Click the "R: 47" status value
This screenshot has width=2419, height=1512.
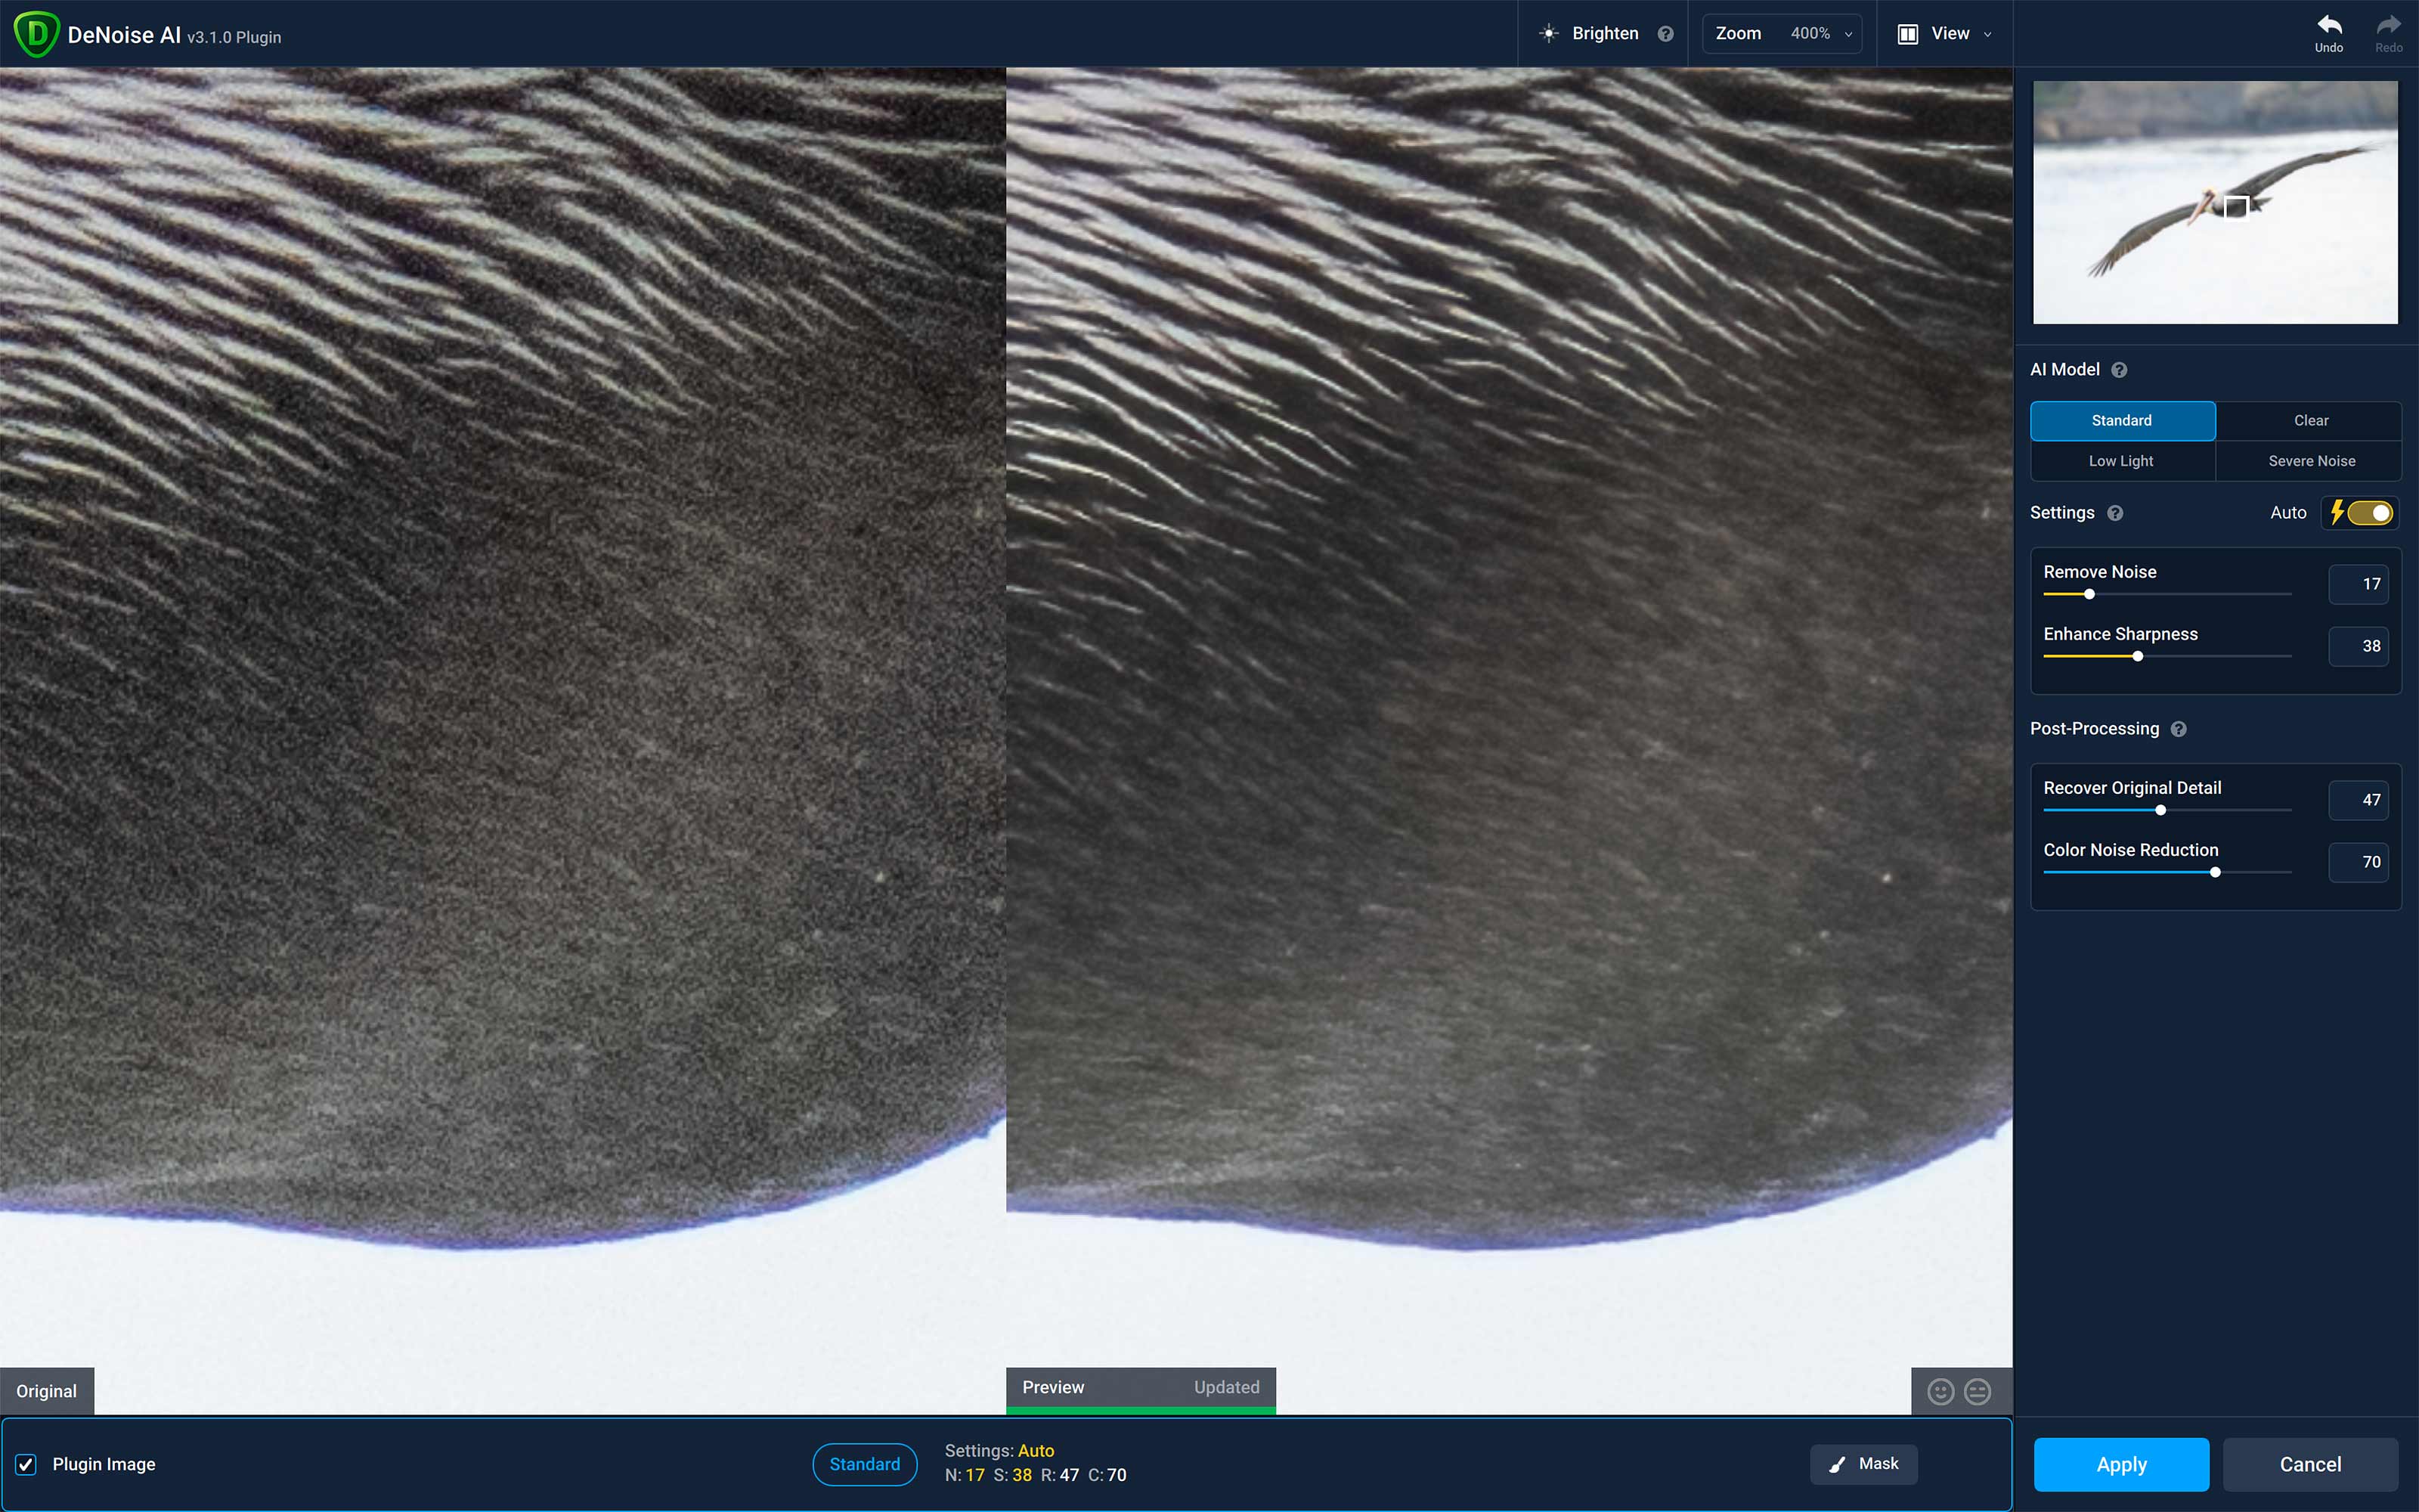1060,1475
